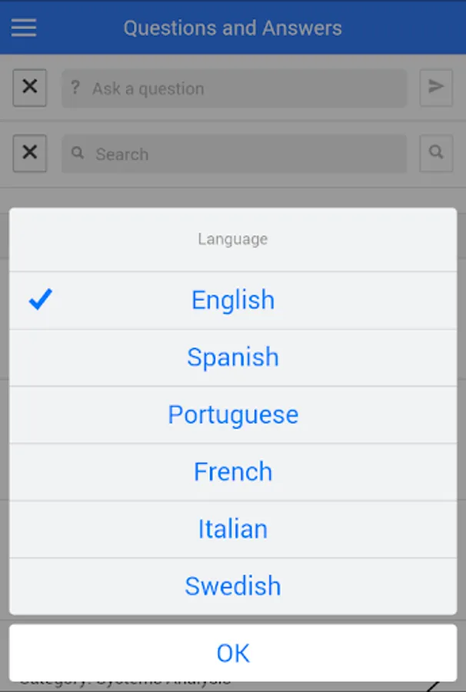Switch language to French
Screen dimensions: 466x692
232,471
